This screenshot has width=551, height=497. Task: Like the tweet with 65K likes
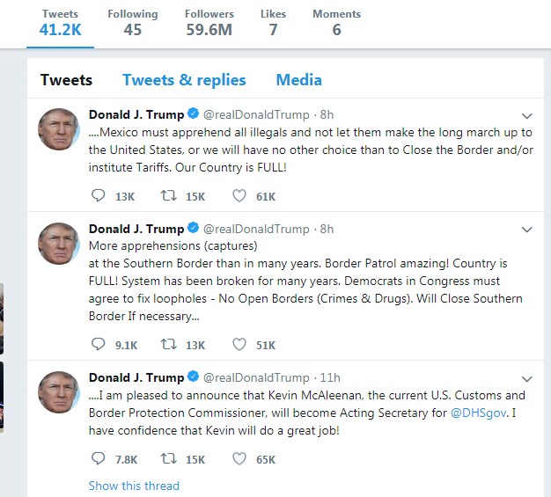pyautogui.click(x=239, y=458)
